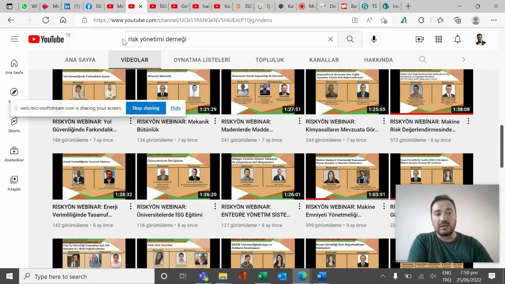Open Edge Settings and more menu
This screenshot has width=505, height=284.
tap(494, 20)
